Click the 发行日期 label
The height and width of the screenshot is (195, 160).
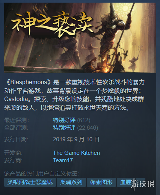point(16,139)
